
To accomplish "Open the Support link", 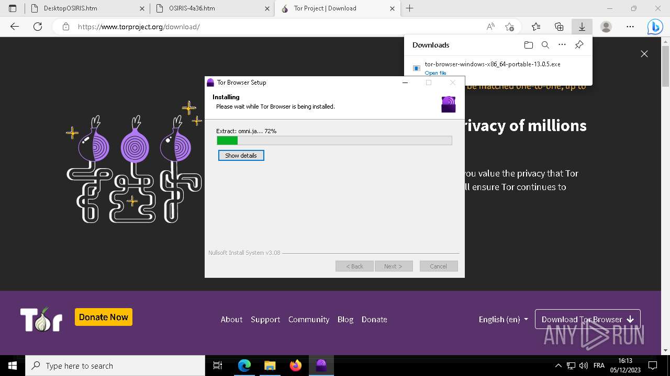I will 265,320.
